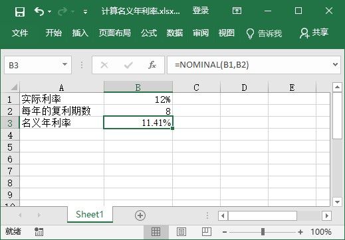Select the Sheet1 tab

(x=90, y=214)
